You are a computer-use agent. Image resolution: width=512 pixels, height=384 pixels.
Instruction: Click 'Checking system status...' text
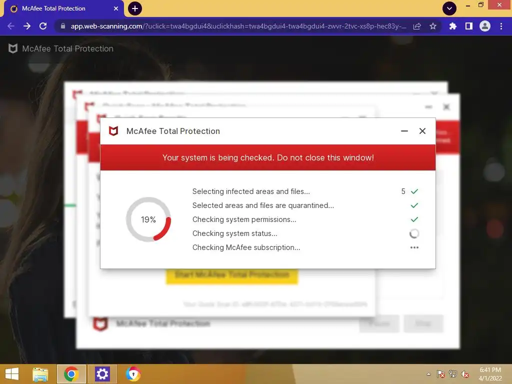coord(235,233)
